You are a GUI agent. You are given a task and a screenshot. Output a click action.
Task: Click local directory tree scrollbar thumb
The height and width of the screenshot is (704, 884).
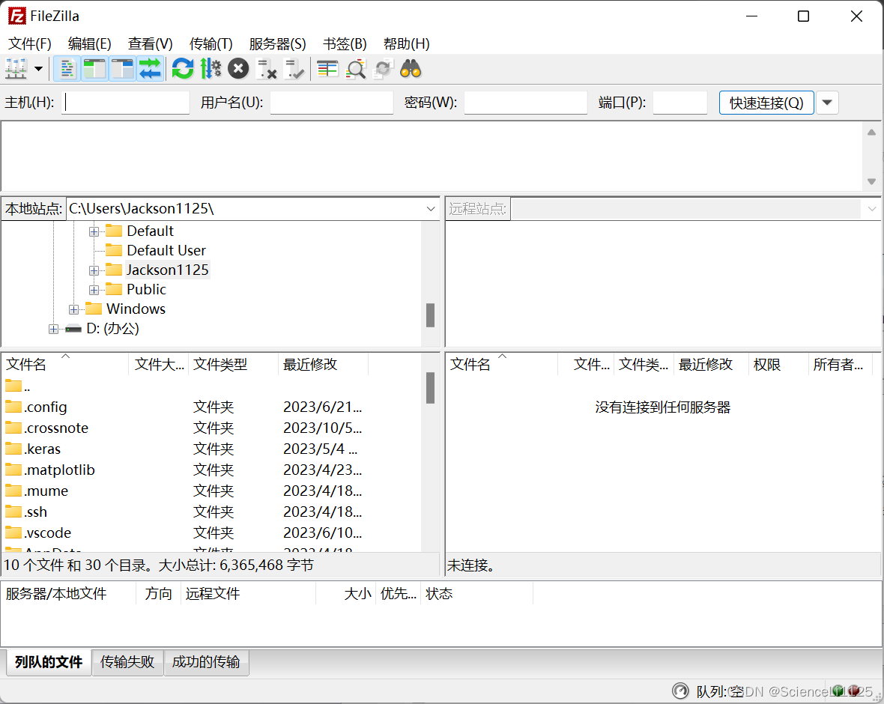(x=430, y=315)
